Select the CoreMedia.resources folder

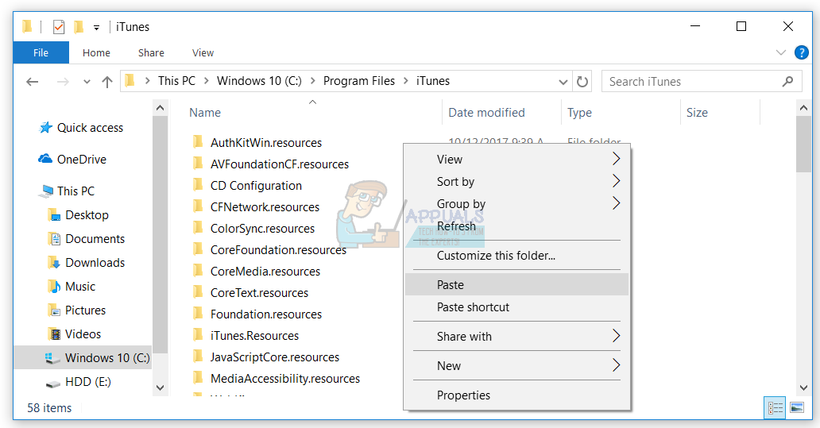coord(256,272)
